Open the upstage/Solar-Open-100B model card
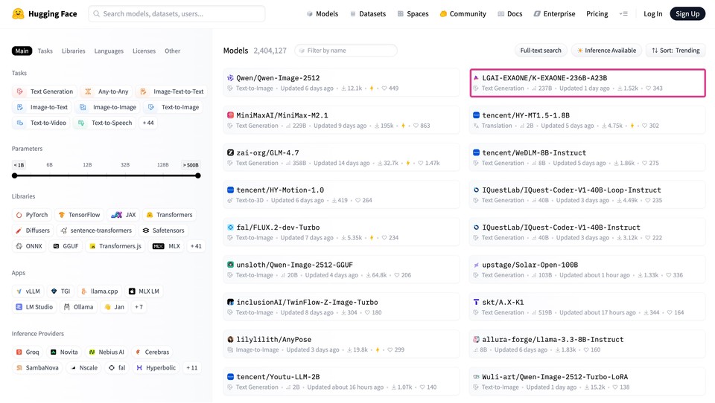Image resolution: width=715 pixels, height=403 pixels. point(588,270)
